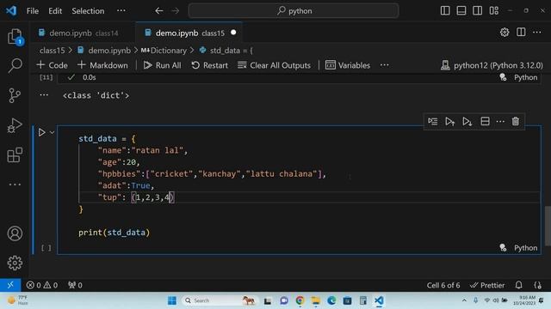Click ports forwarded indicator in status bar
This screenshot has width=551, height=309.
pyautogui.click(x=75, y=285)
